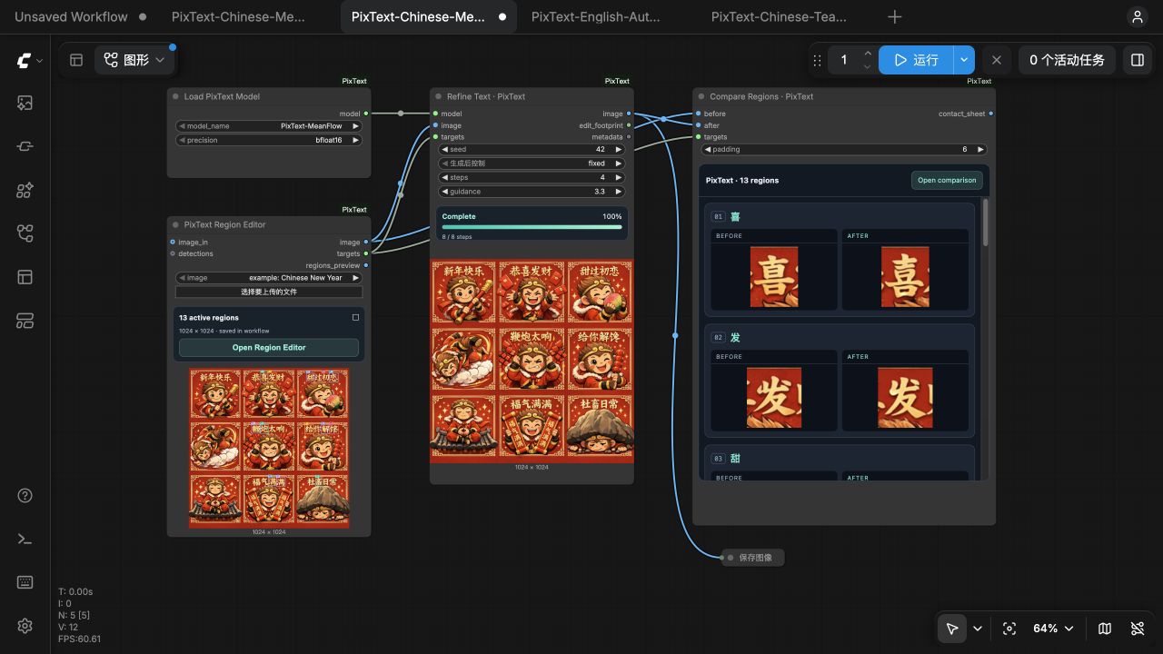The image size is (1163, 654).
Task: Open the sparkle grid models sidebar icon
Action: tap(25, 190)
